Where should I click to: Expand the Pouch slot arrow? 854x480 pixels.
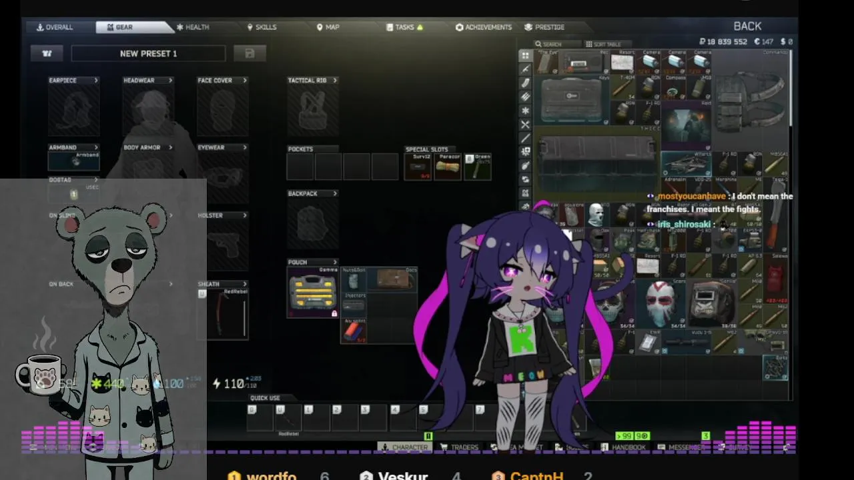pyautogui.click(x=335, y=262)
